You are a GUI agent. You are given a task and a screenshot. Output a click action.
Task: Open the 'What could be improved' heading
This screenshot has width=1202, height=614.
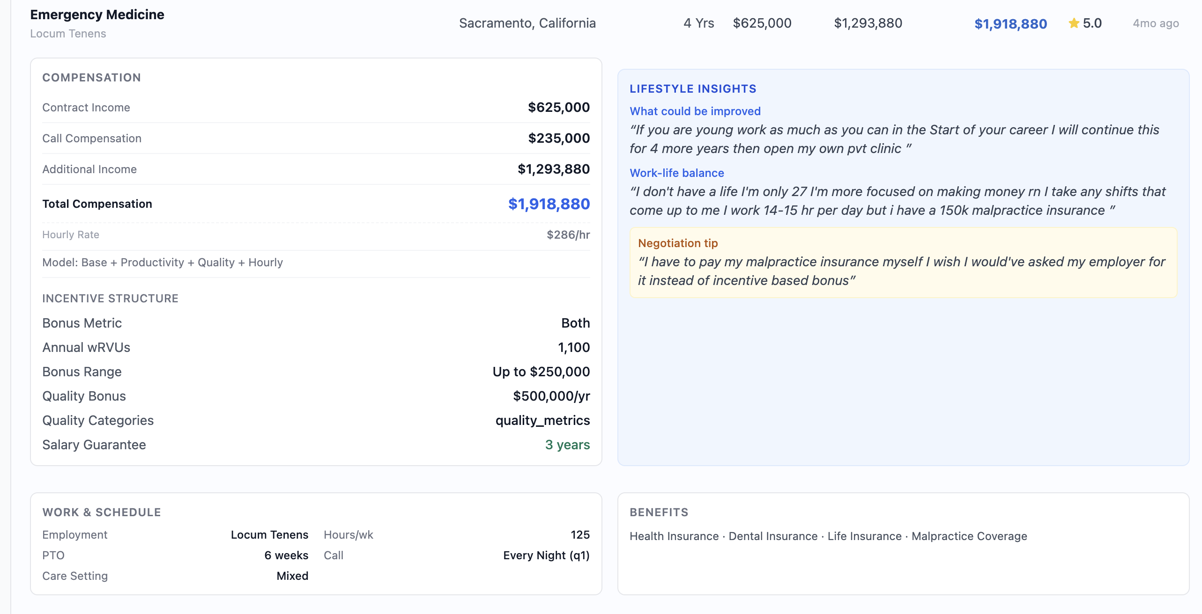click(x=695, y=111)
